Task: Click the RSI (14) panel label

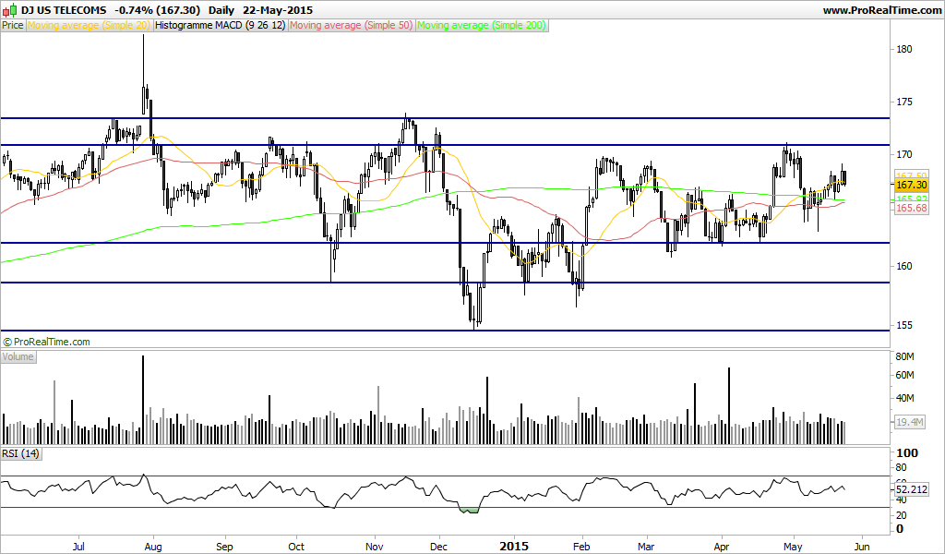Action: (21, 453)
